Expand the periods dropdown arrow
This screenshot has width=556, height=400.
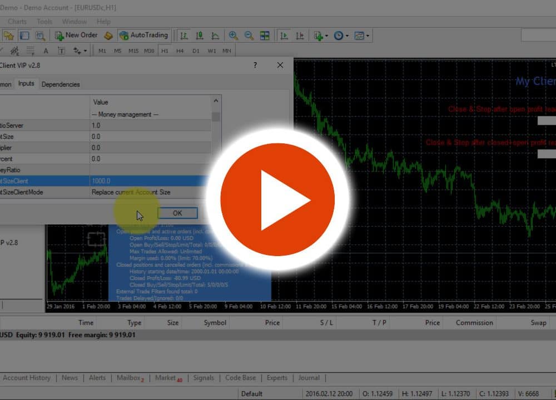click(347, 36)
